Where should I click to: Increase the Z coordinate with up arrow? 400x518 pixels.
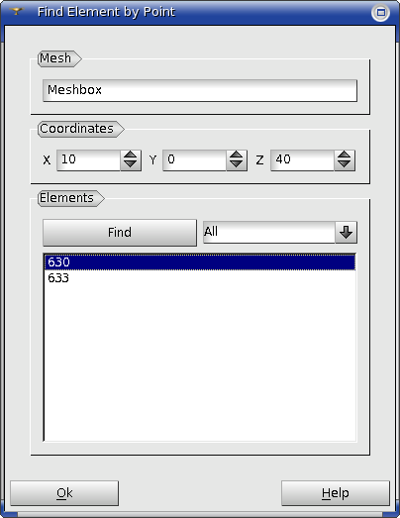[345, 155]
